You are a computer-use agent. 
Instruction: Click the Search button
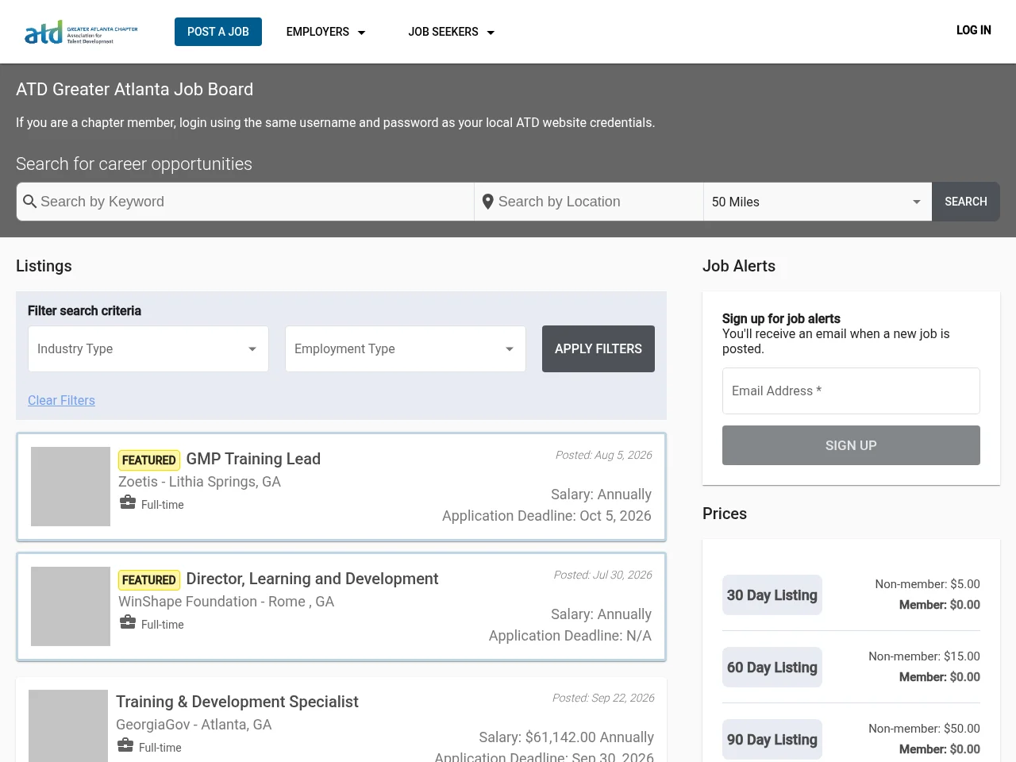tap(966, 202)
